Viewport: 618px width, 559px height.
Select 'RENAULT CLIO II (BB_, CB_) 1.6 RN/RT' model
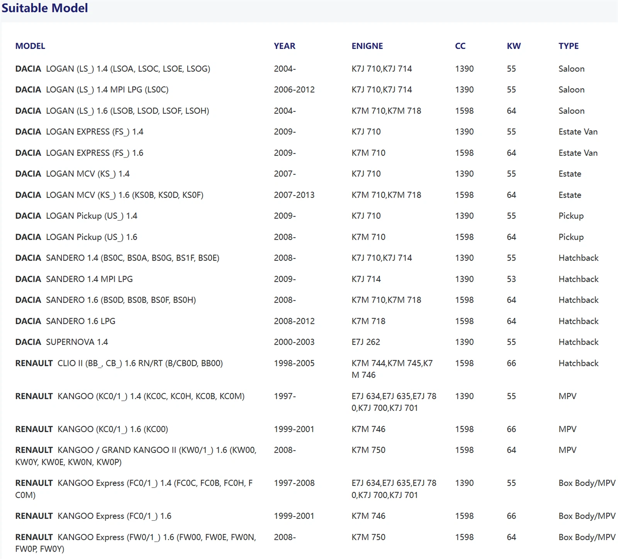click(x=119, y=363)
